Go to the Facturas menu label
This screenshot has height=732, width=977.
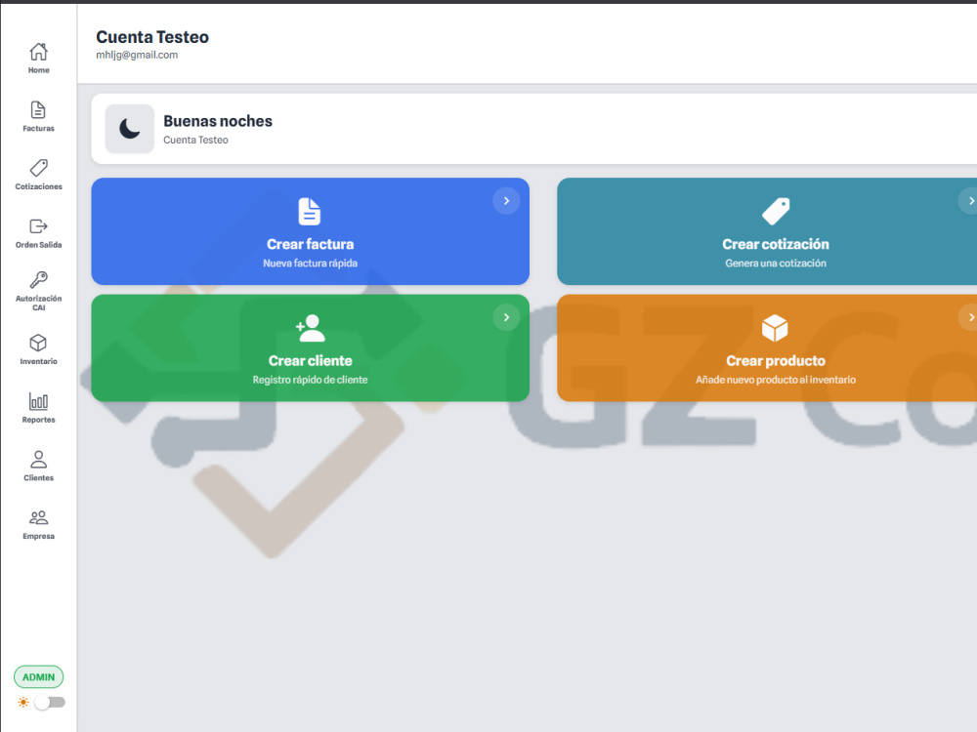(x=39, y=128)
